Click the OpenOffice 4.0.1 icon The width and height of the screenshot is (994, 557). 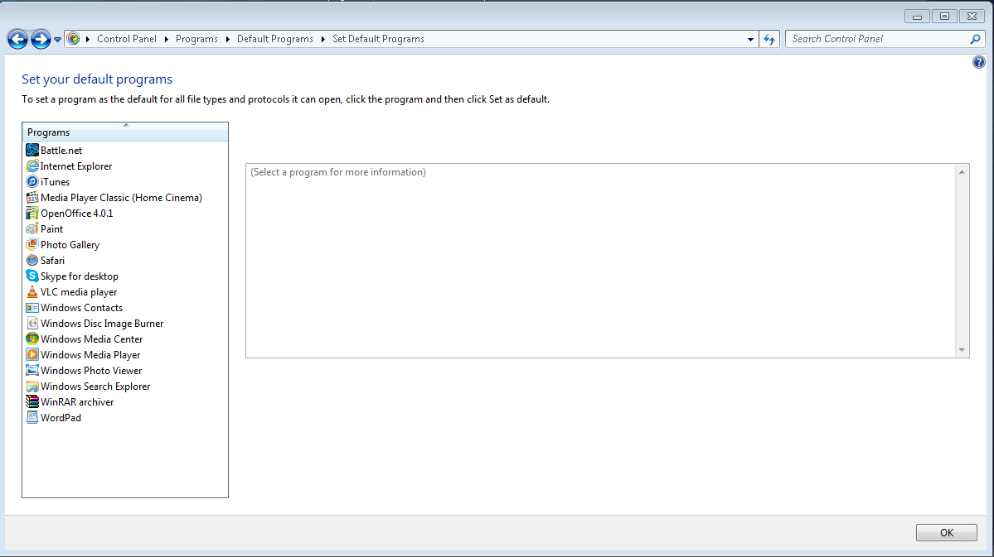click(32, 214)
